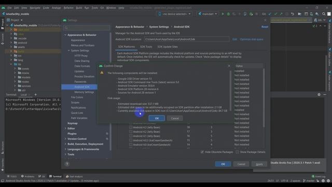Click the git branch master in status bar
Image resolution: width=332 pixels, height=187 pixels.
pyautogui.click(x=309, y=181)
